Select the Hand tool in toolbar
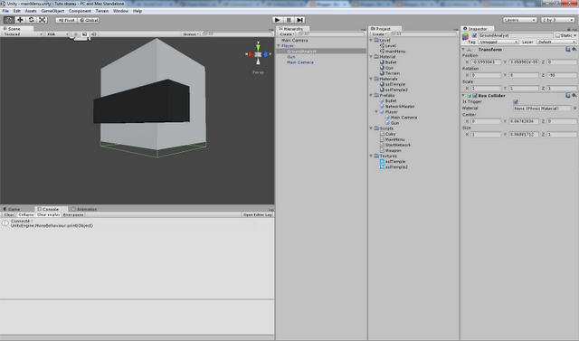The height and width of the screenshot is (341, 579). [x=9, y=20]
